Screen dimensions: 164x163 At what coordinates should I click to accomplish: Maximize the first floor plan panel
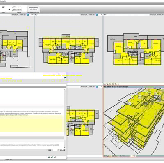[x=31, y=14]
